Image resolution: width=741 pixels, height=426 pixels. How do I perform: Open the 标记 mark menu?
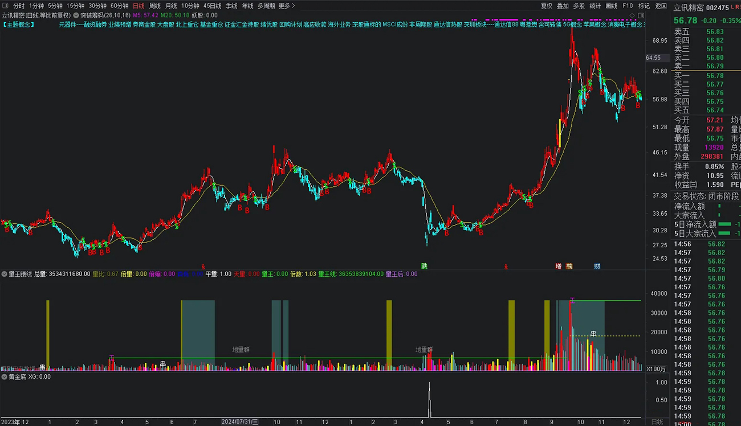644,6
